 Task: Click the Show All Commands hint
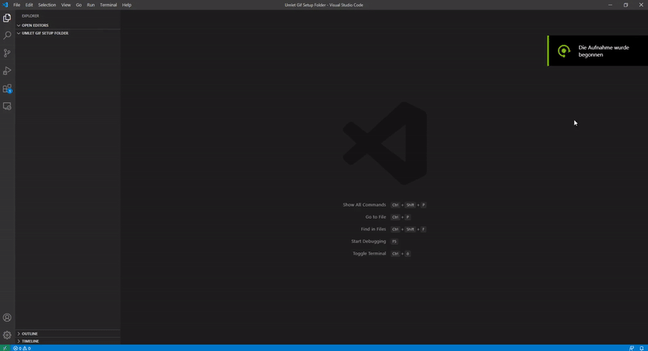pos(384,205)
